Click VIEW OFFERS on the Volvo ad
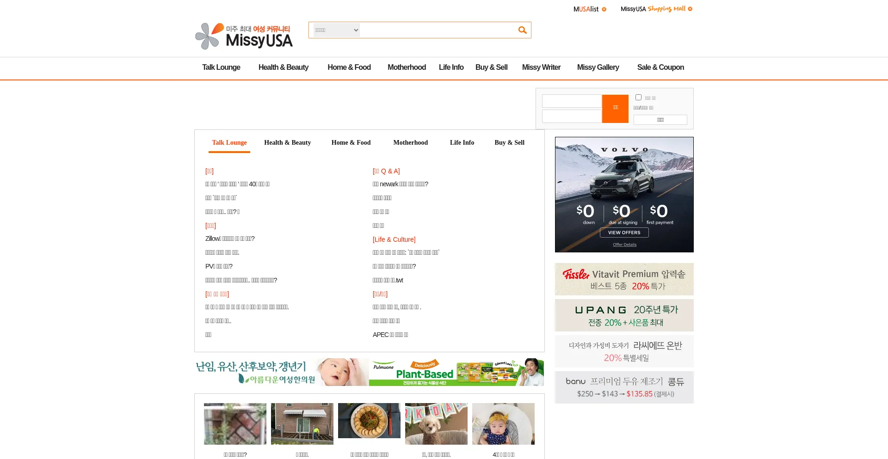 pos(624,233)
